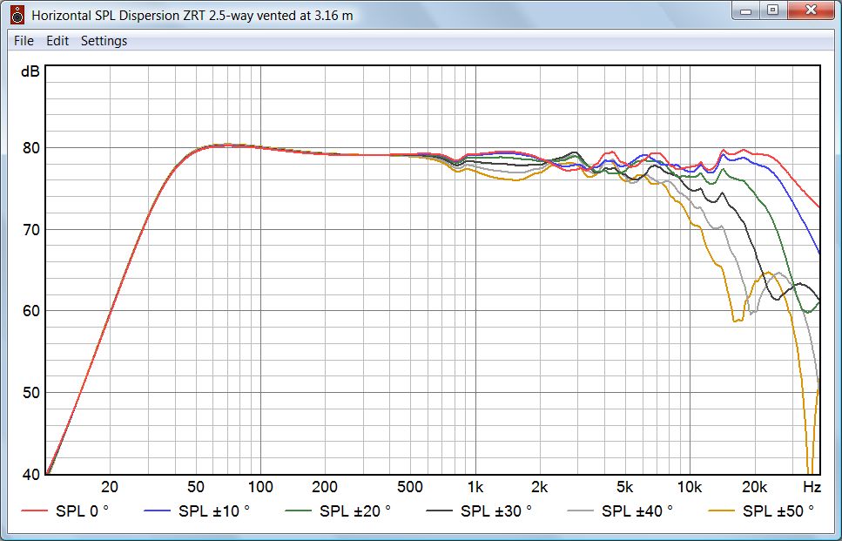Click the 20 Hz frequency axis label

tap(110, 487)
